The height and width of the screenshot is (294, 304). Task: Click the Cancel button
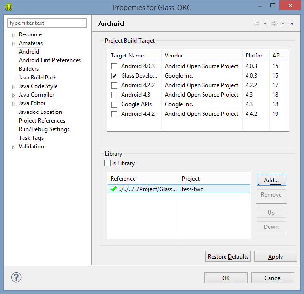click(x=273, y=278)
